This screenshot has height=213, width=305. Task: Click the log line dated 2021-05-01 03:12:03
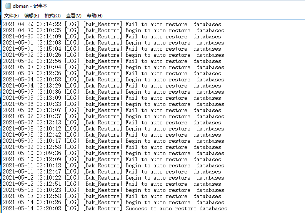coord(113,43)
